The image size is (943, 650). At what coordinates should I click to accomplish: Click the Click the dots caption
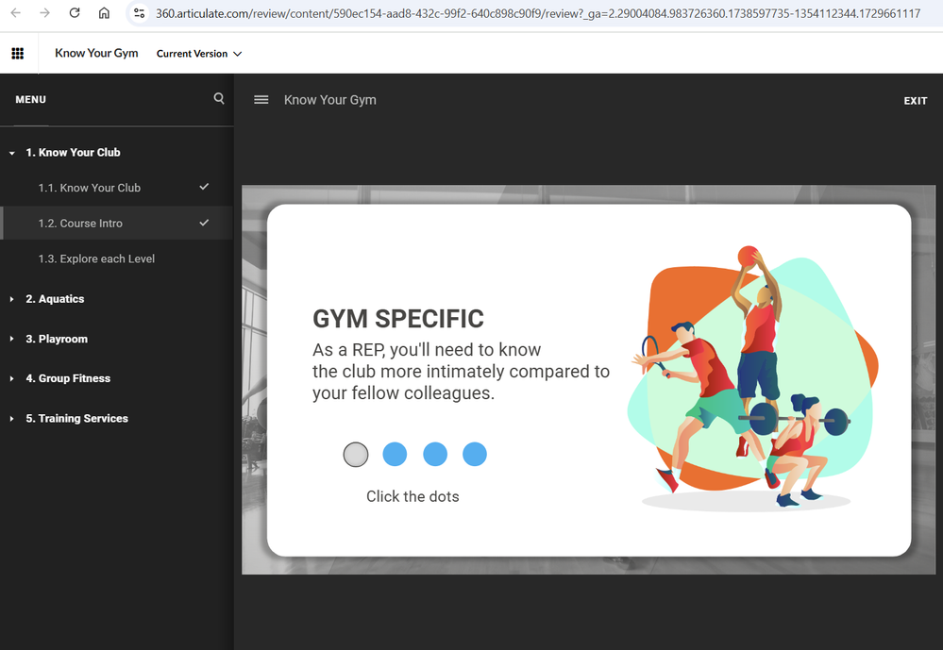(x=413, y=496)
